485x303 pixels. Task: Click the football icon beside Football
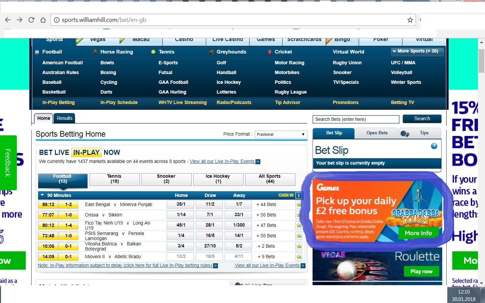(x=37, y=52)
